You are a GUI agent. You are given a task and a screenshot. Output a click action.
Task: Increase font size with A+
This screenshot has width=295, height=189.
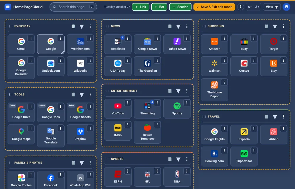tap(257, 7)
